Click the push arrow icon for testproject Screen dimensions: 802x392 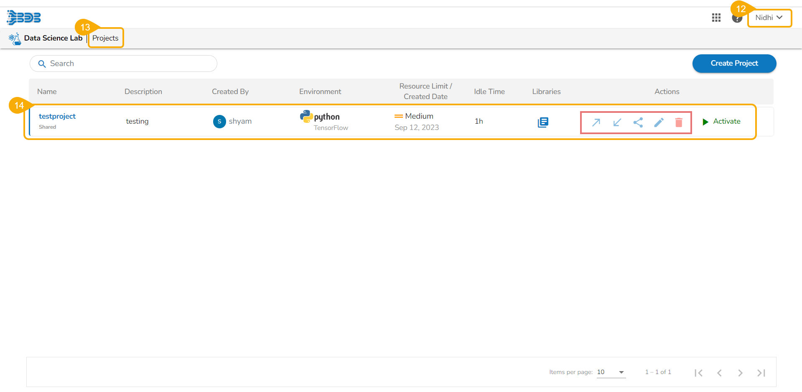[596, 122]
